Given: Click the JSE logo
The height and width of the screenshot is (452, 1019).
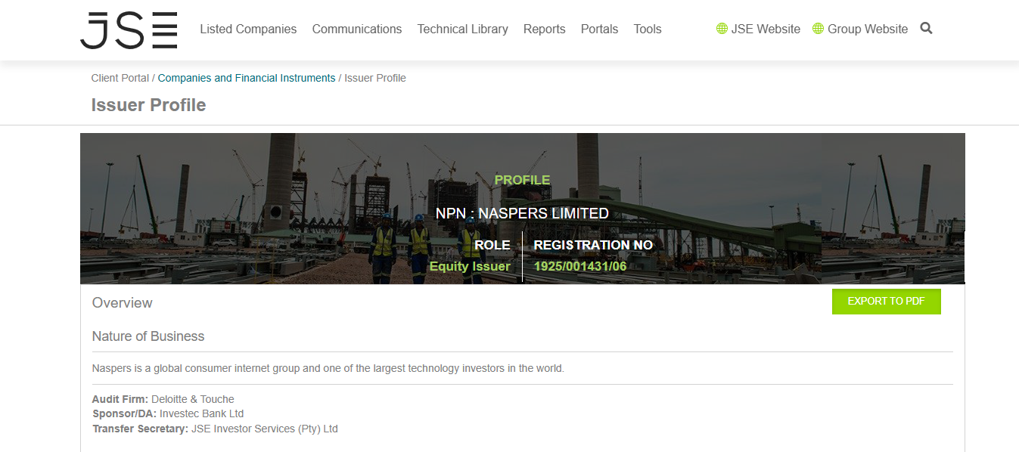Looking at the screenshot, I should click(129, 30).
